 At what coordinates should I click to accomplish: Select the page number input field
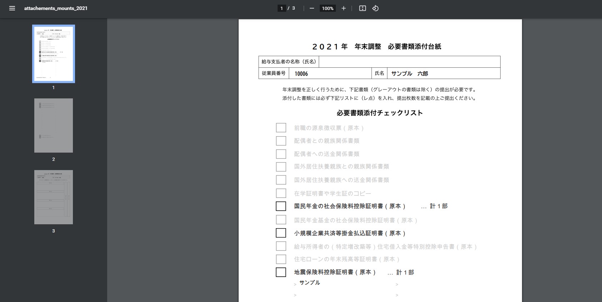[x=282, y=8]
